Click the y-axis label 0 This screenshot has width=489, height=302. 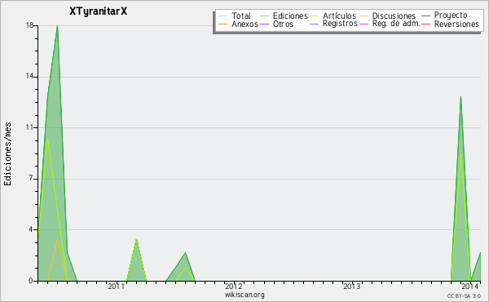point(31,281)
